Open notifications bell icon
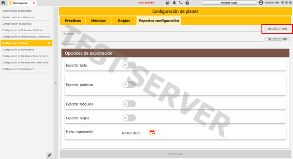Image resolution: width=293 pixels, height=159 pixels. pos(174,3)
